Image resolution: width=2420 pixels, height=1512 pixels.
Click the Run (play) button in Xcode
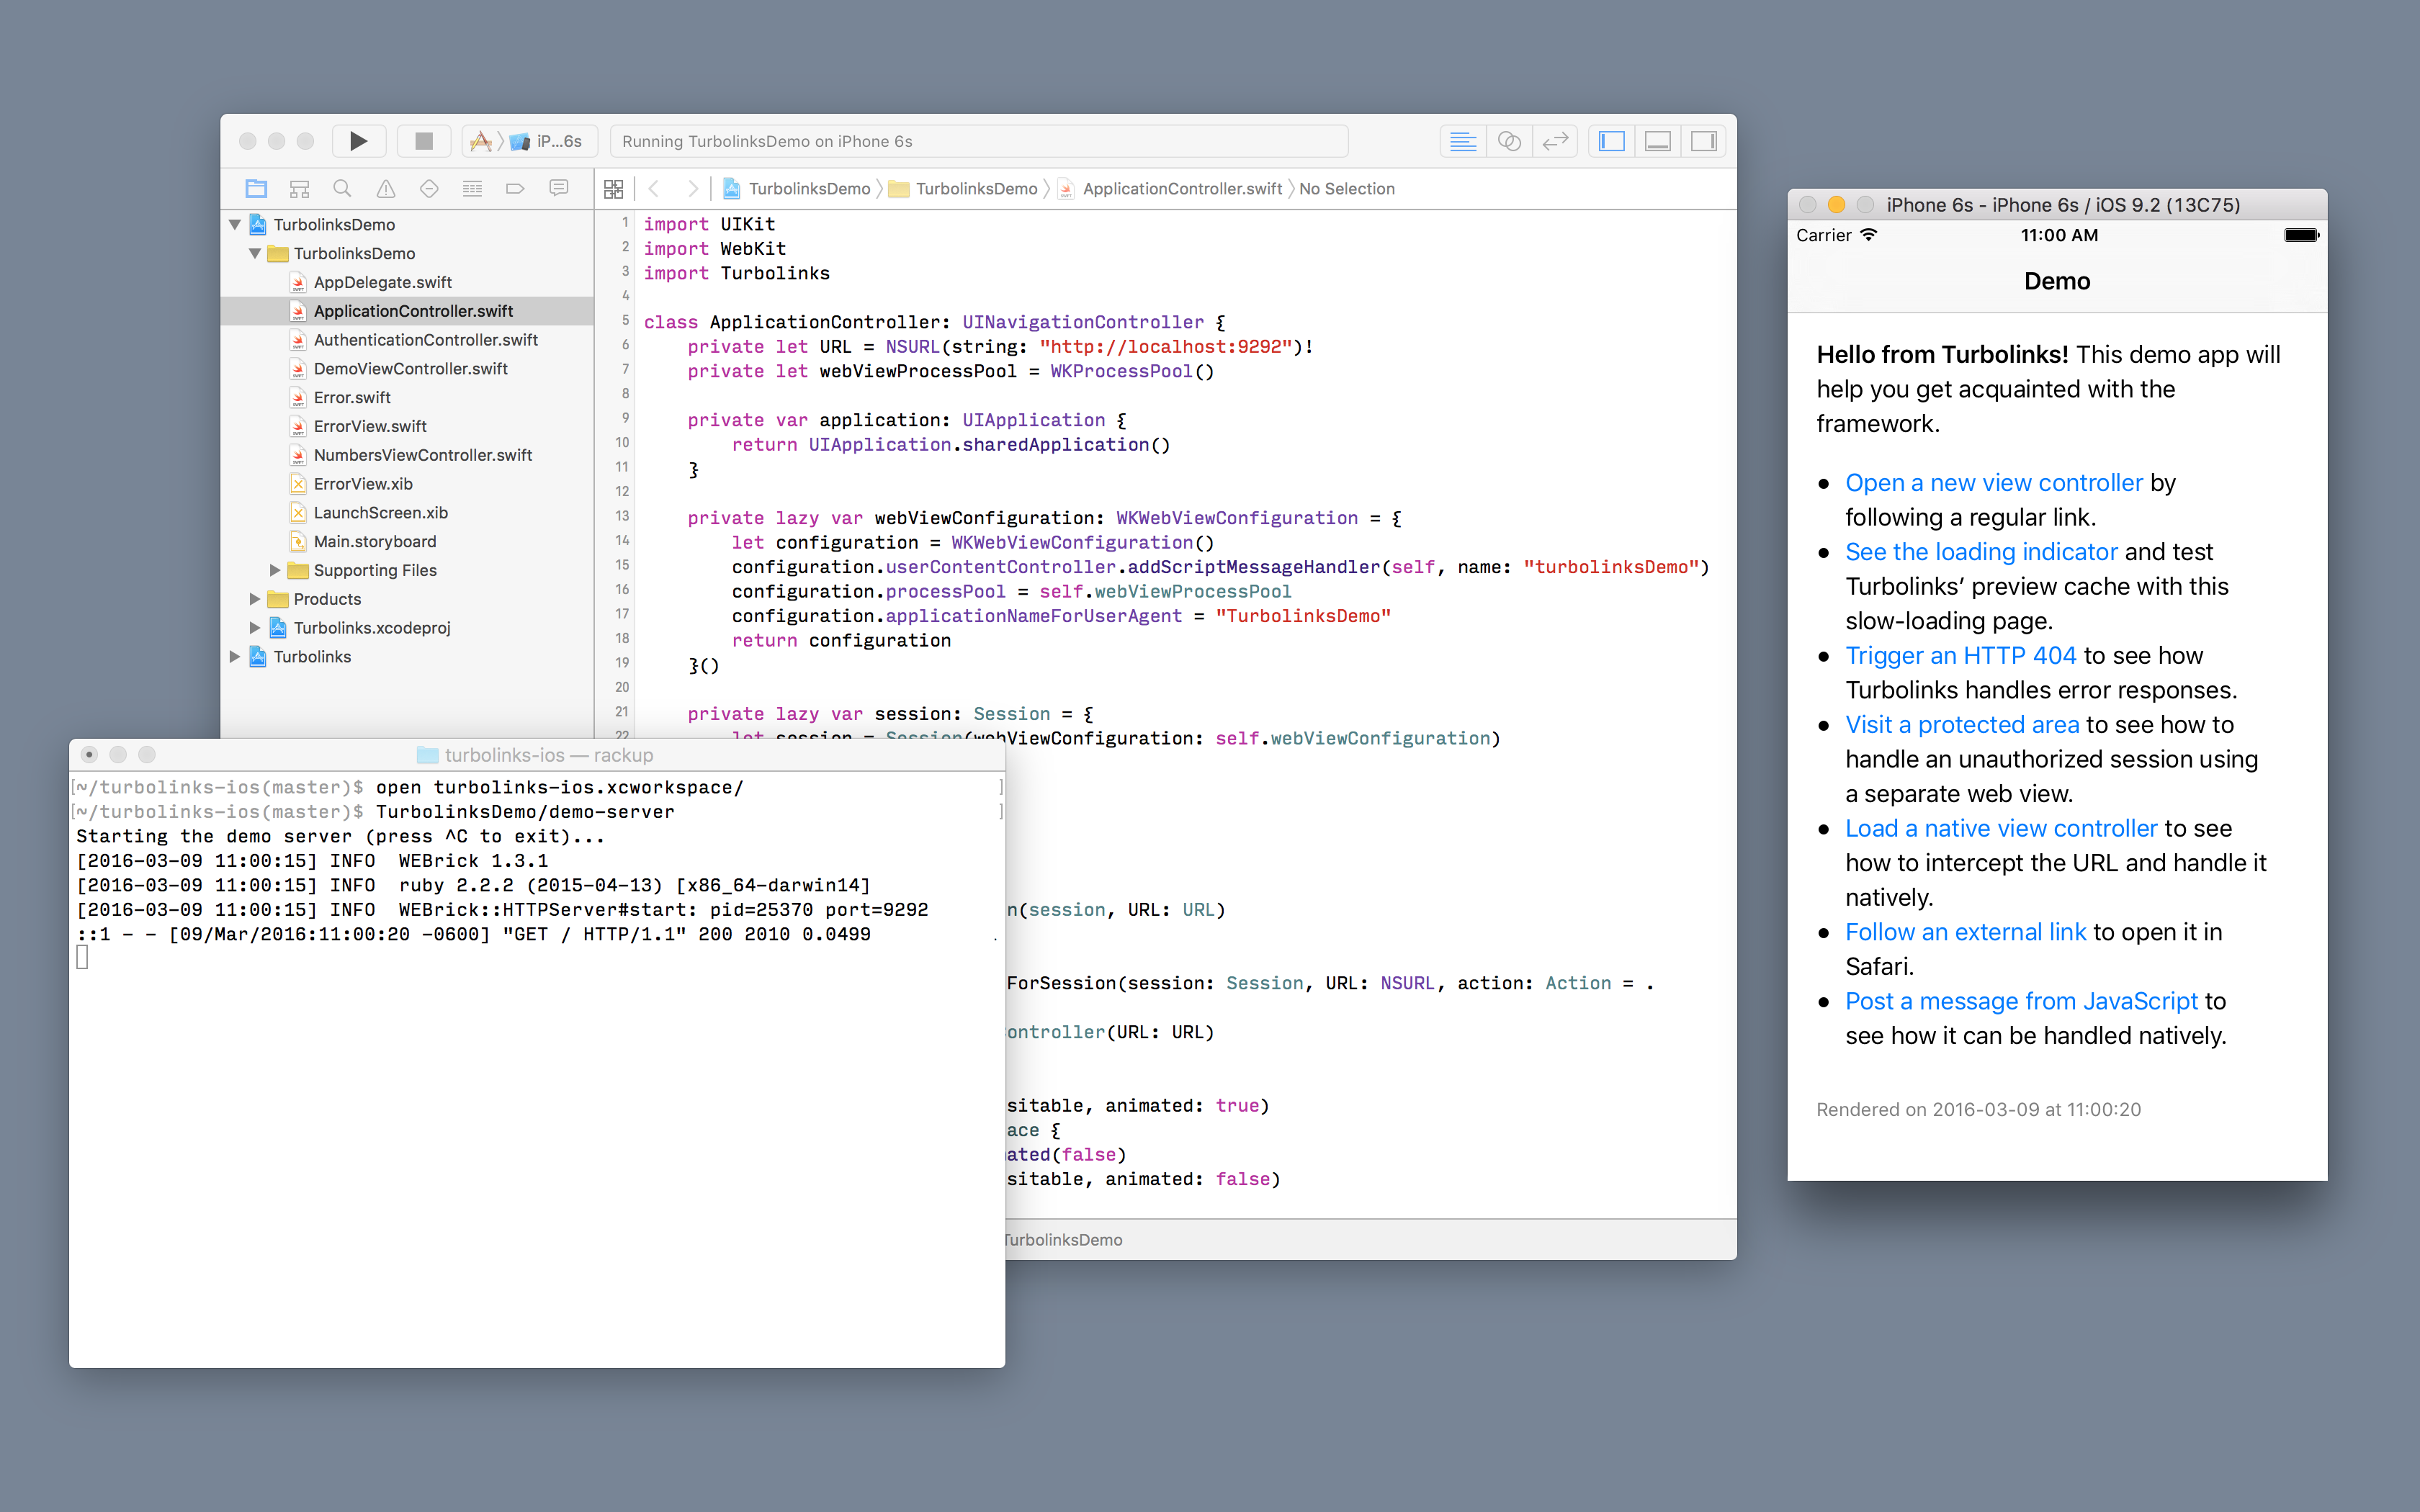coord(358,141)
